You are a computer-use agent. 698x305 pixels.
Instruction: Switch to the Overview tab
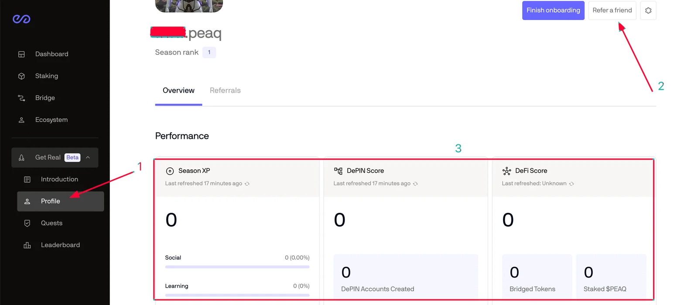(x=178, y=90)
